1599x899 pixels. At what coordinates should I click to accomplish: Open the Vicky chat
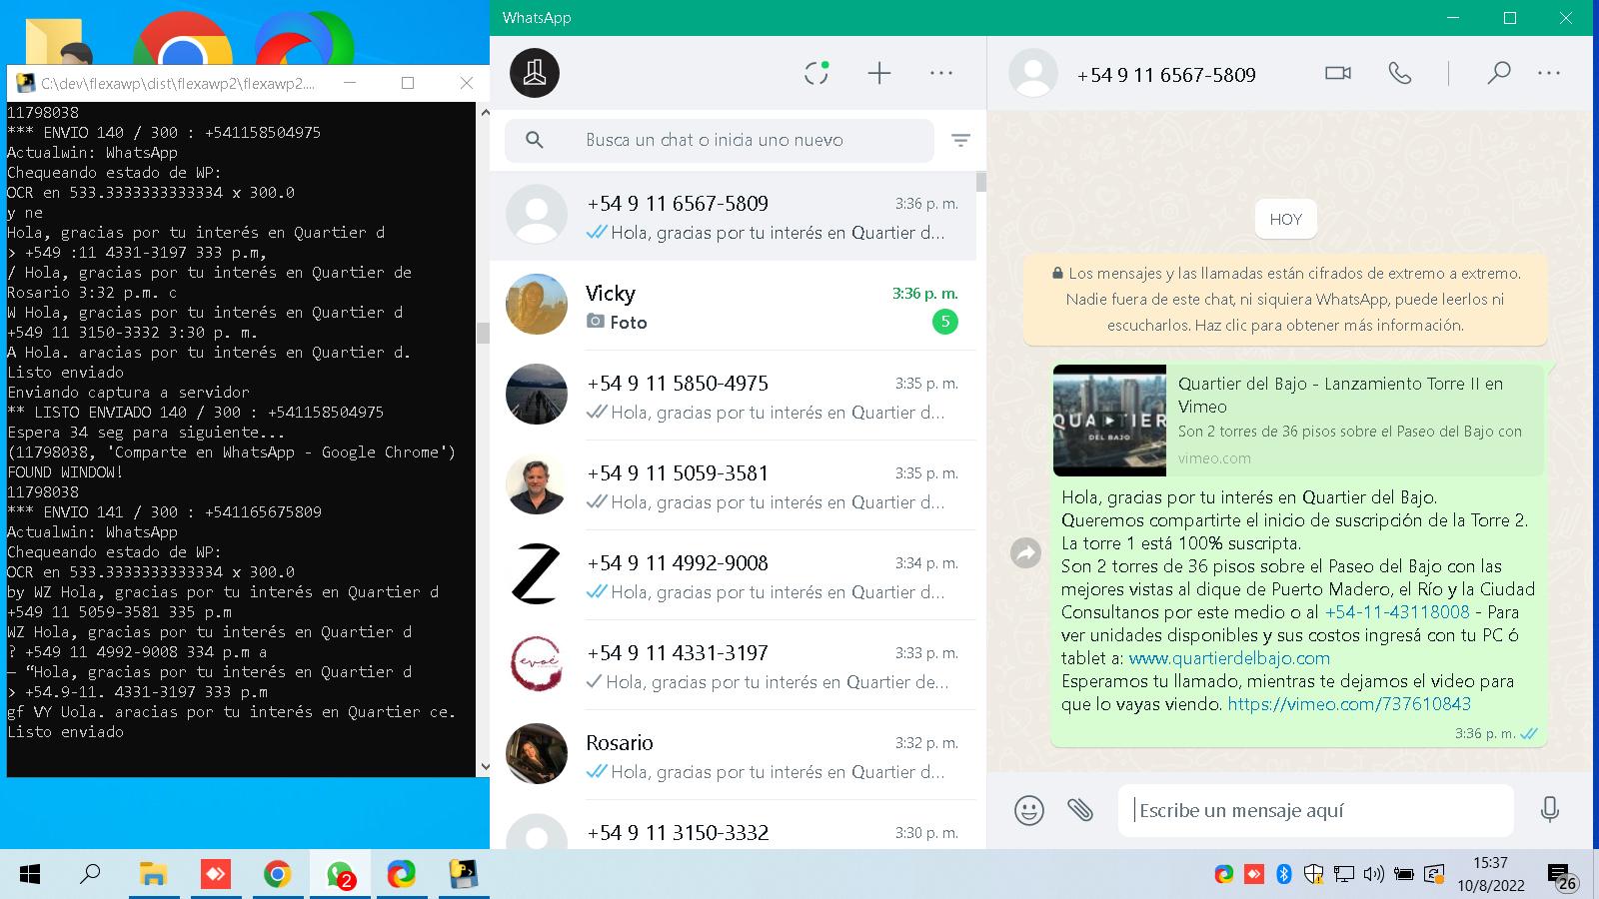coord(733,306)
